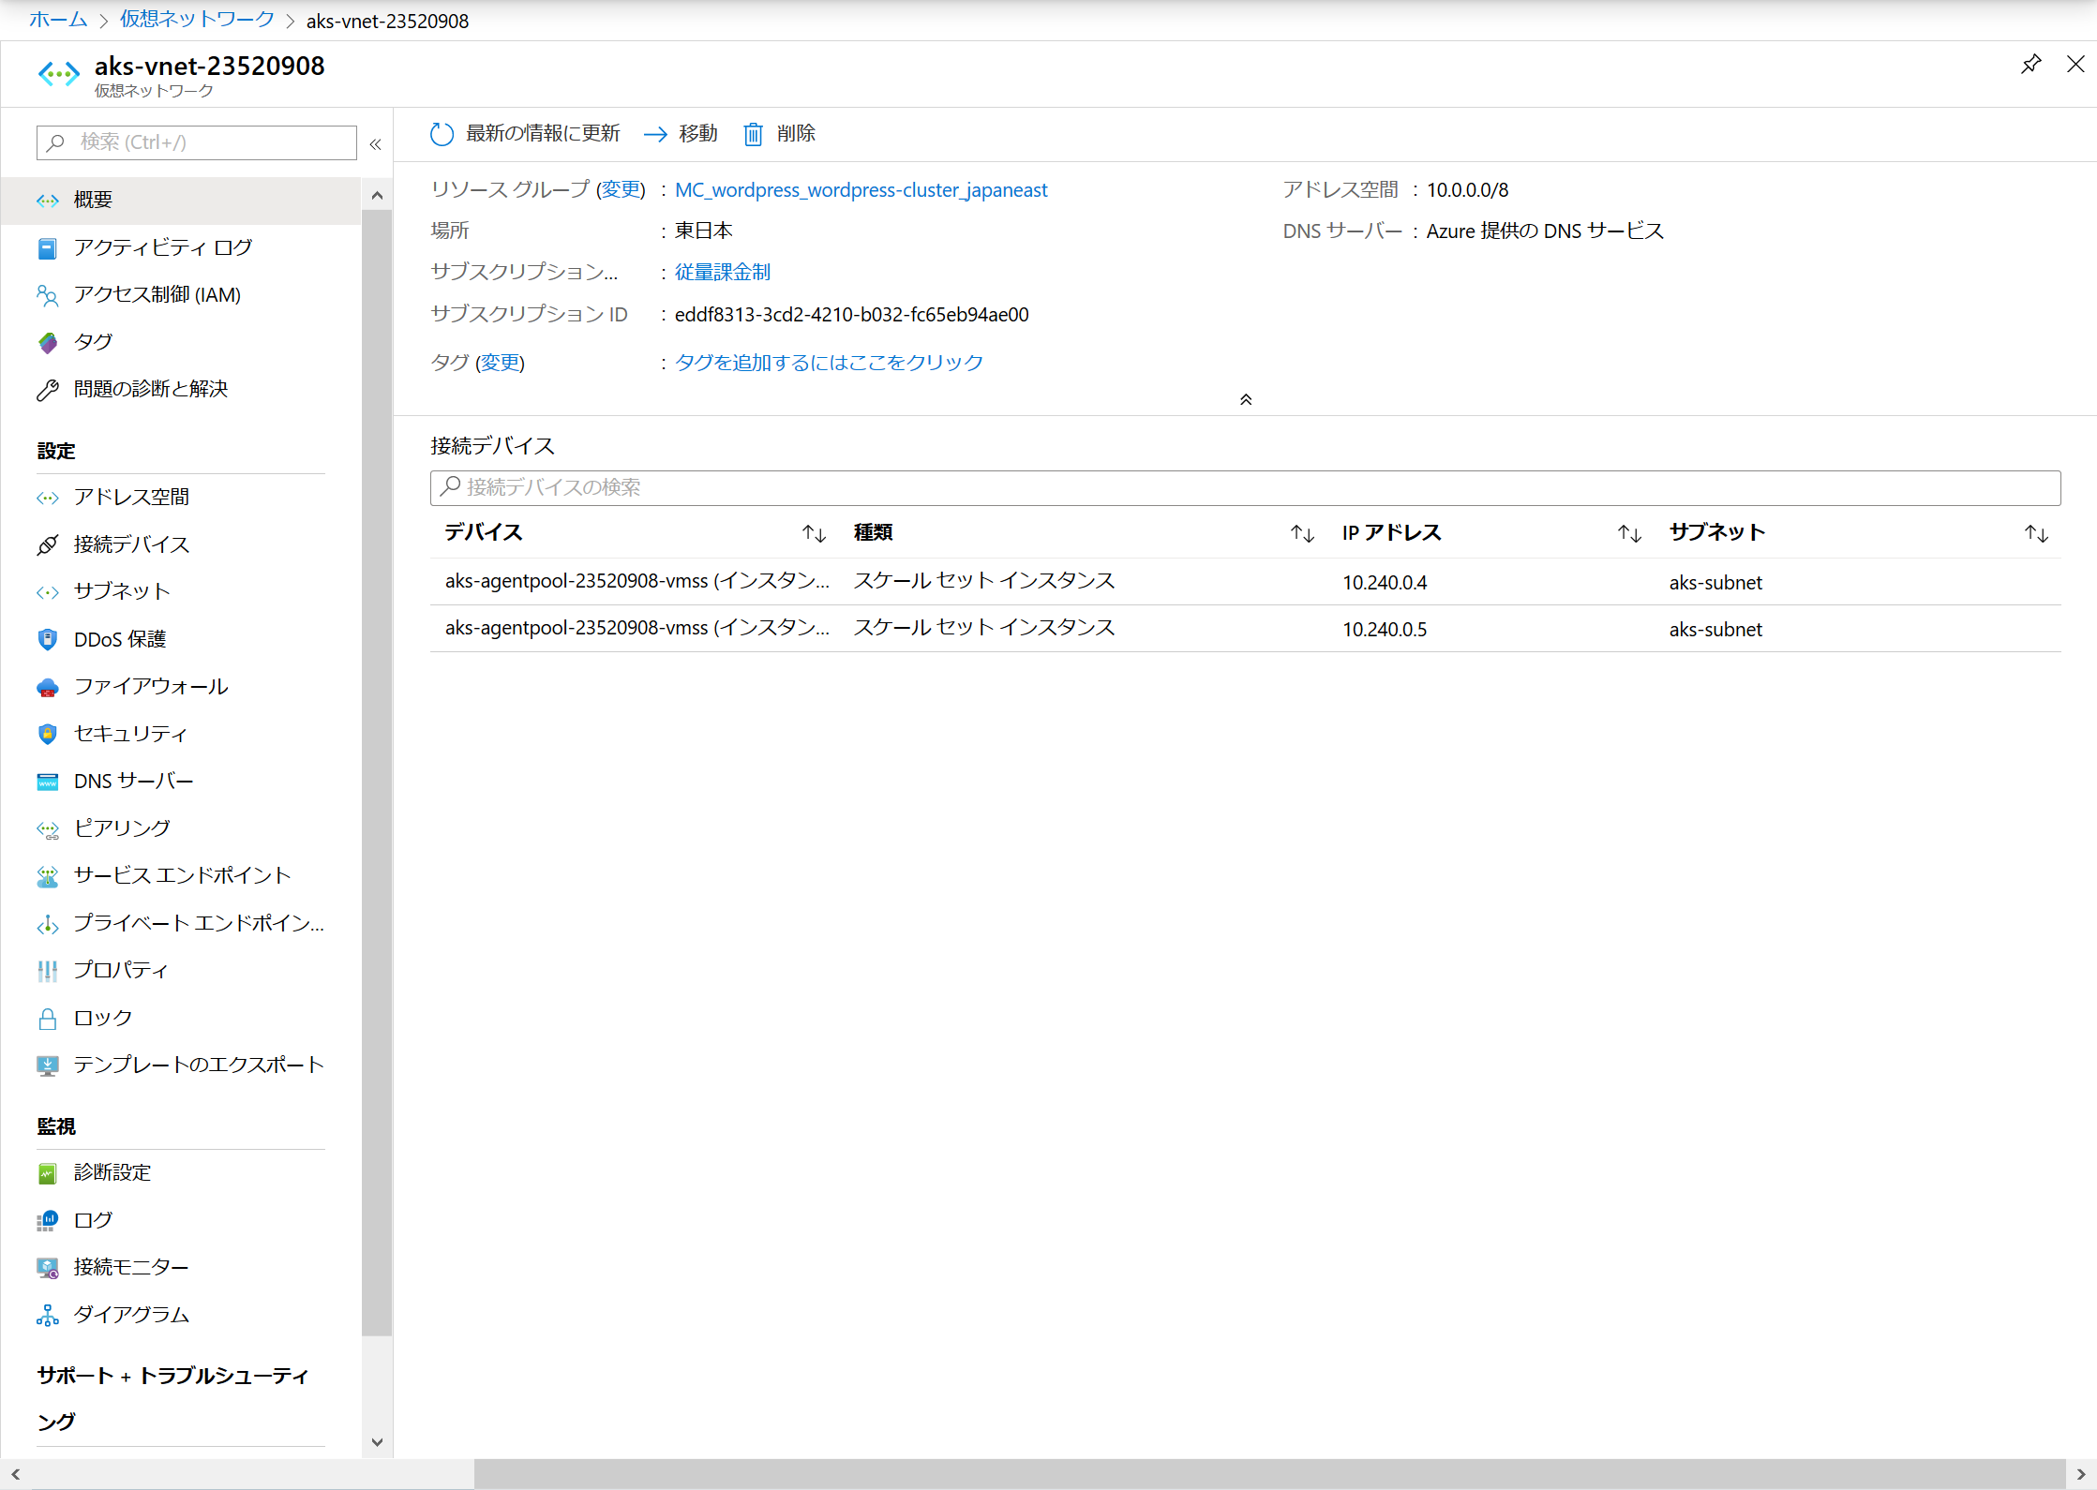Screen dimensions: 2097x1490
Task: Click the 概要 overview icon in sidebar
Action: tap(48, 200)
